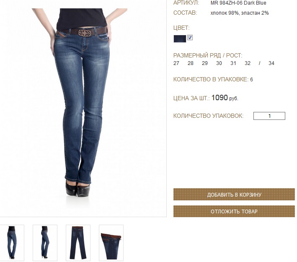
Task: Open front view jeans thumbnail
Action: [12, 243]
